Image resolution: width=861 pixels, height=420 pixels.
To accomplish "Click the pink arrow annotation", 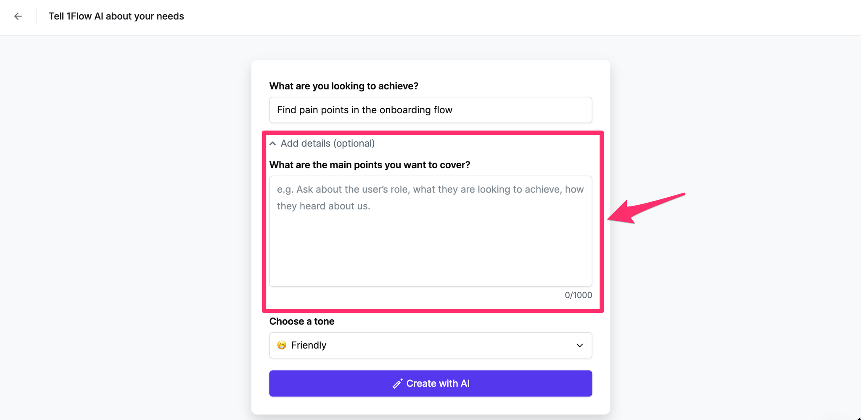I will coord(646,208).
